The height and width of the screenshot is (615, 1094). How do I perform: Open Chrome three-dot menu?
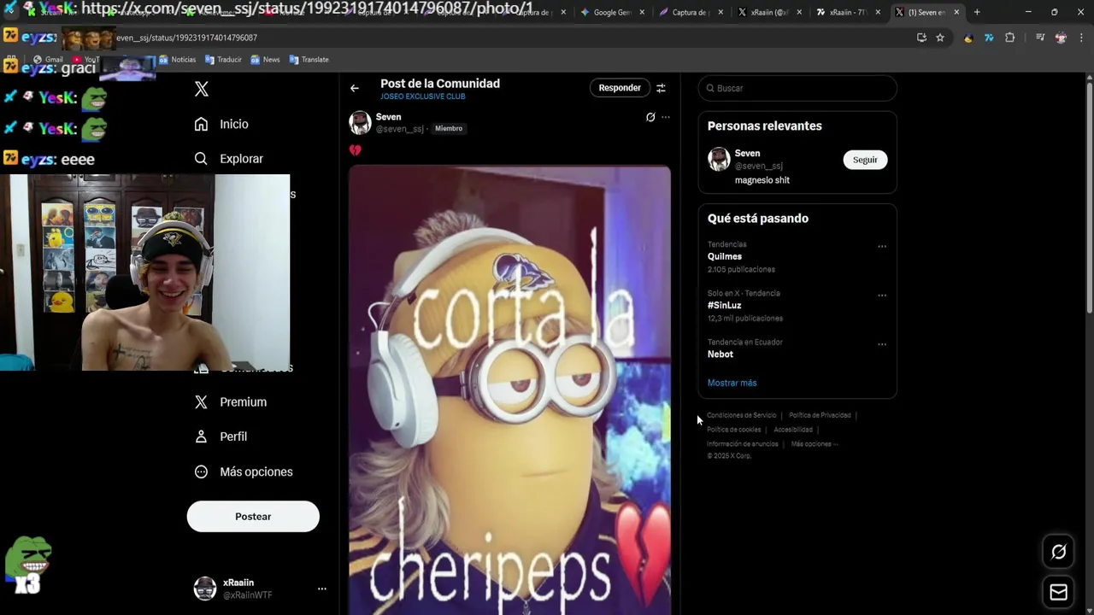pyautogui.click(x=1081, y=38)
